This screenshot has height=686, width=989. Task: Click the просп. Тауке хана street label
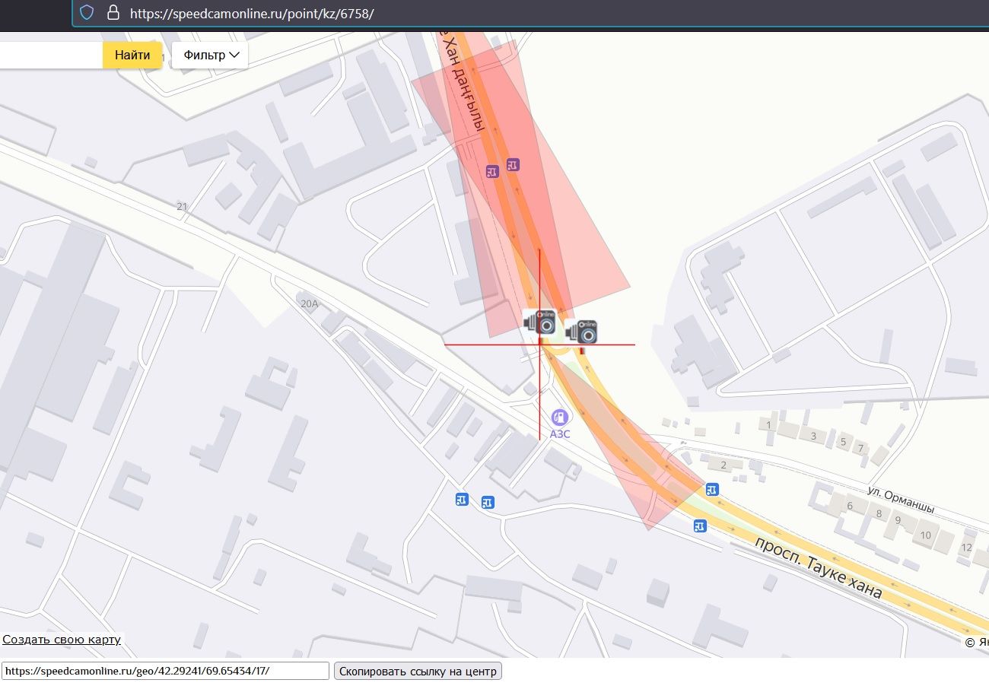[819, 568]
